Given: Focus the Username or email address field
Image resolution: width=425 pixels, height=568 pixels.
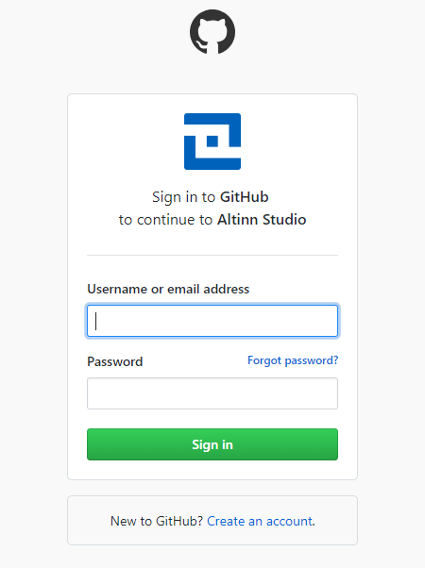Looking at the screenshot, I should (x=212, y=321).
